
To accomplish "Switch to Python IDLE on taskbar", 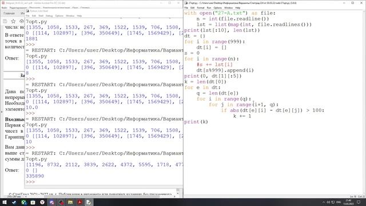I will click(89, 202).
